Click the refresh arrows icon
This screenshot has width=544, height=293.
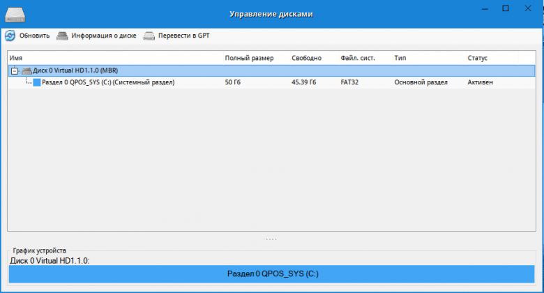click(x=10, y=36)
